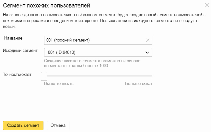Click the hint about охватом больше 1000
This screenshot has height=132, width=211.
click(92, 63)
